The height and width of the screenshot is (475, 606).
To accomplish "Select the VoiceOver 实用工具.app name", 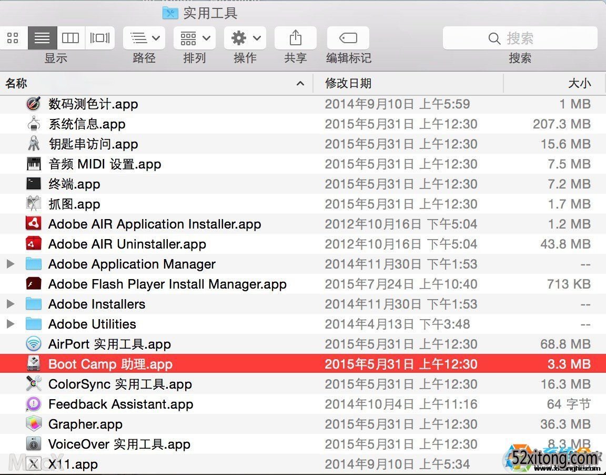I will point(119,444).
